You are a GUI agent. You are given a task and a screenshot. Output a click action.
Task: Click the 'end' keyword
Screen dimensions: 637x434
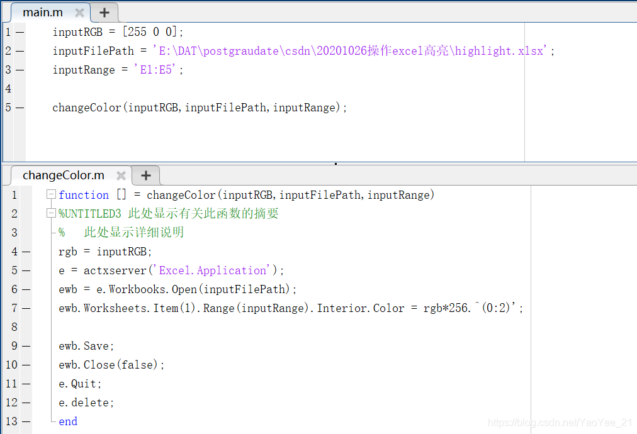pyautogui.click(x=68, y=421)
